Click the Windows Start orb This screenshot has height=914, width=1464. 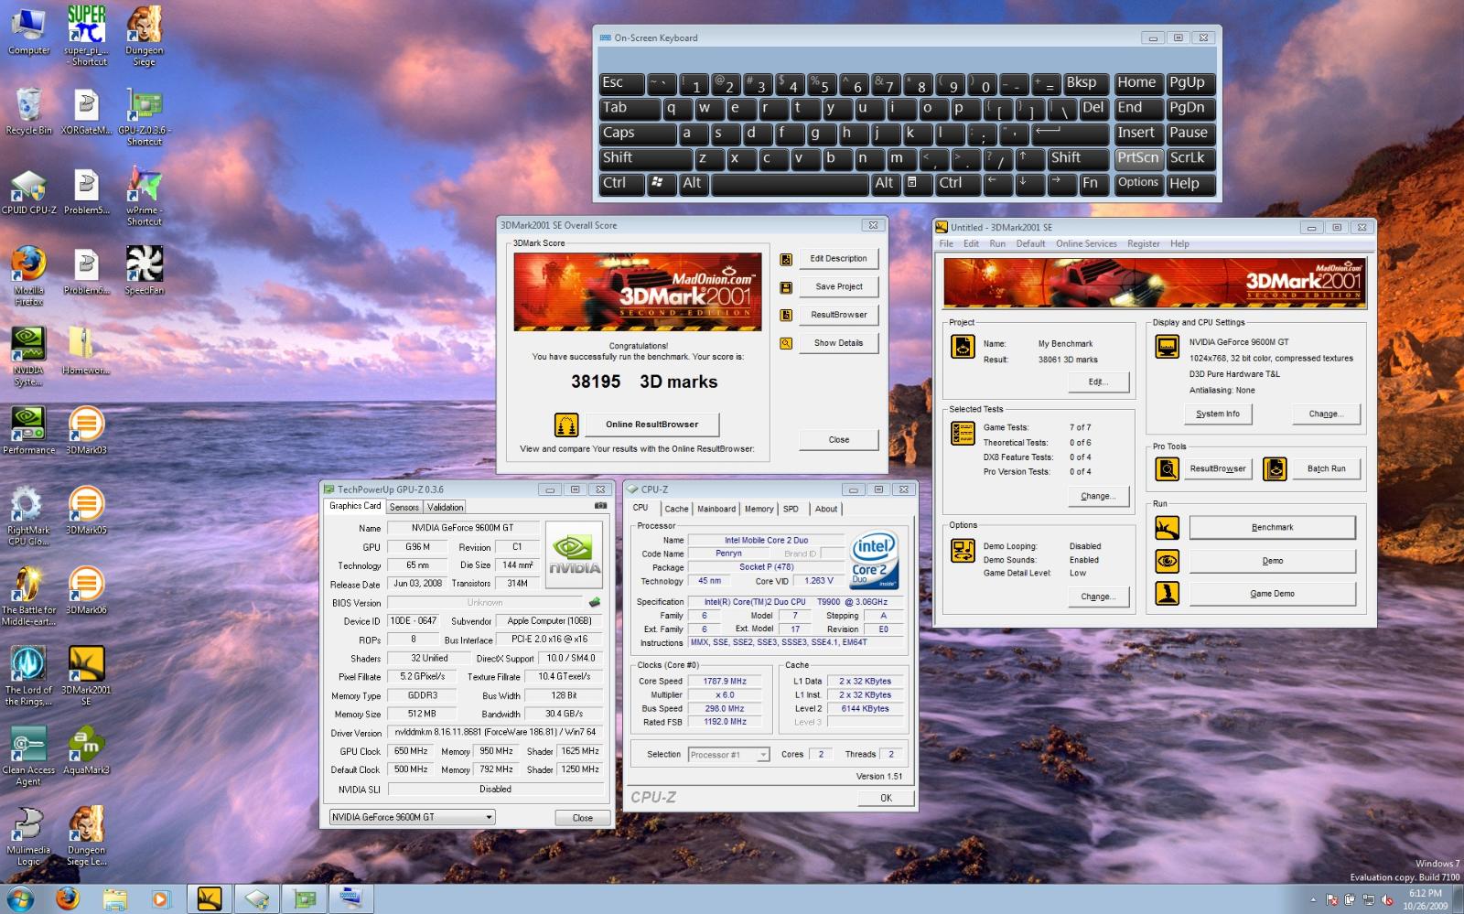[20, 898]
